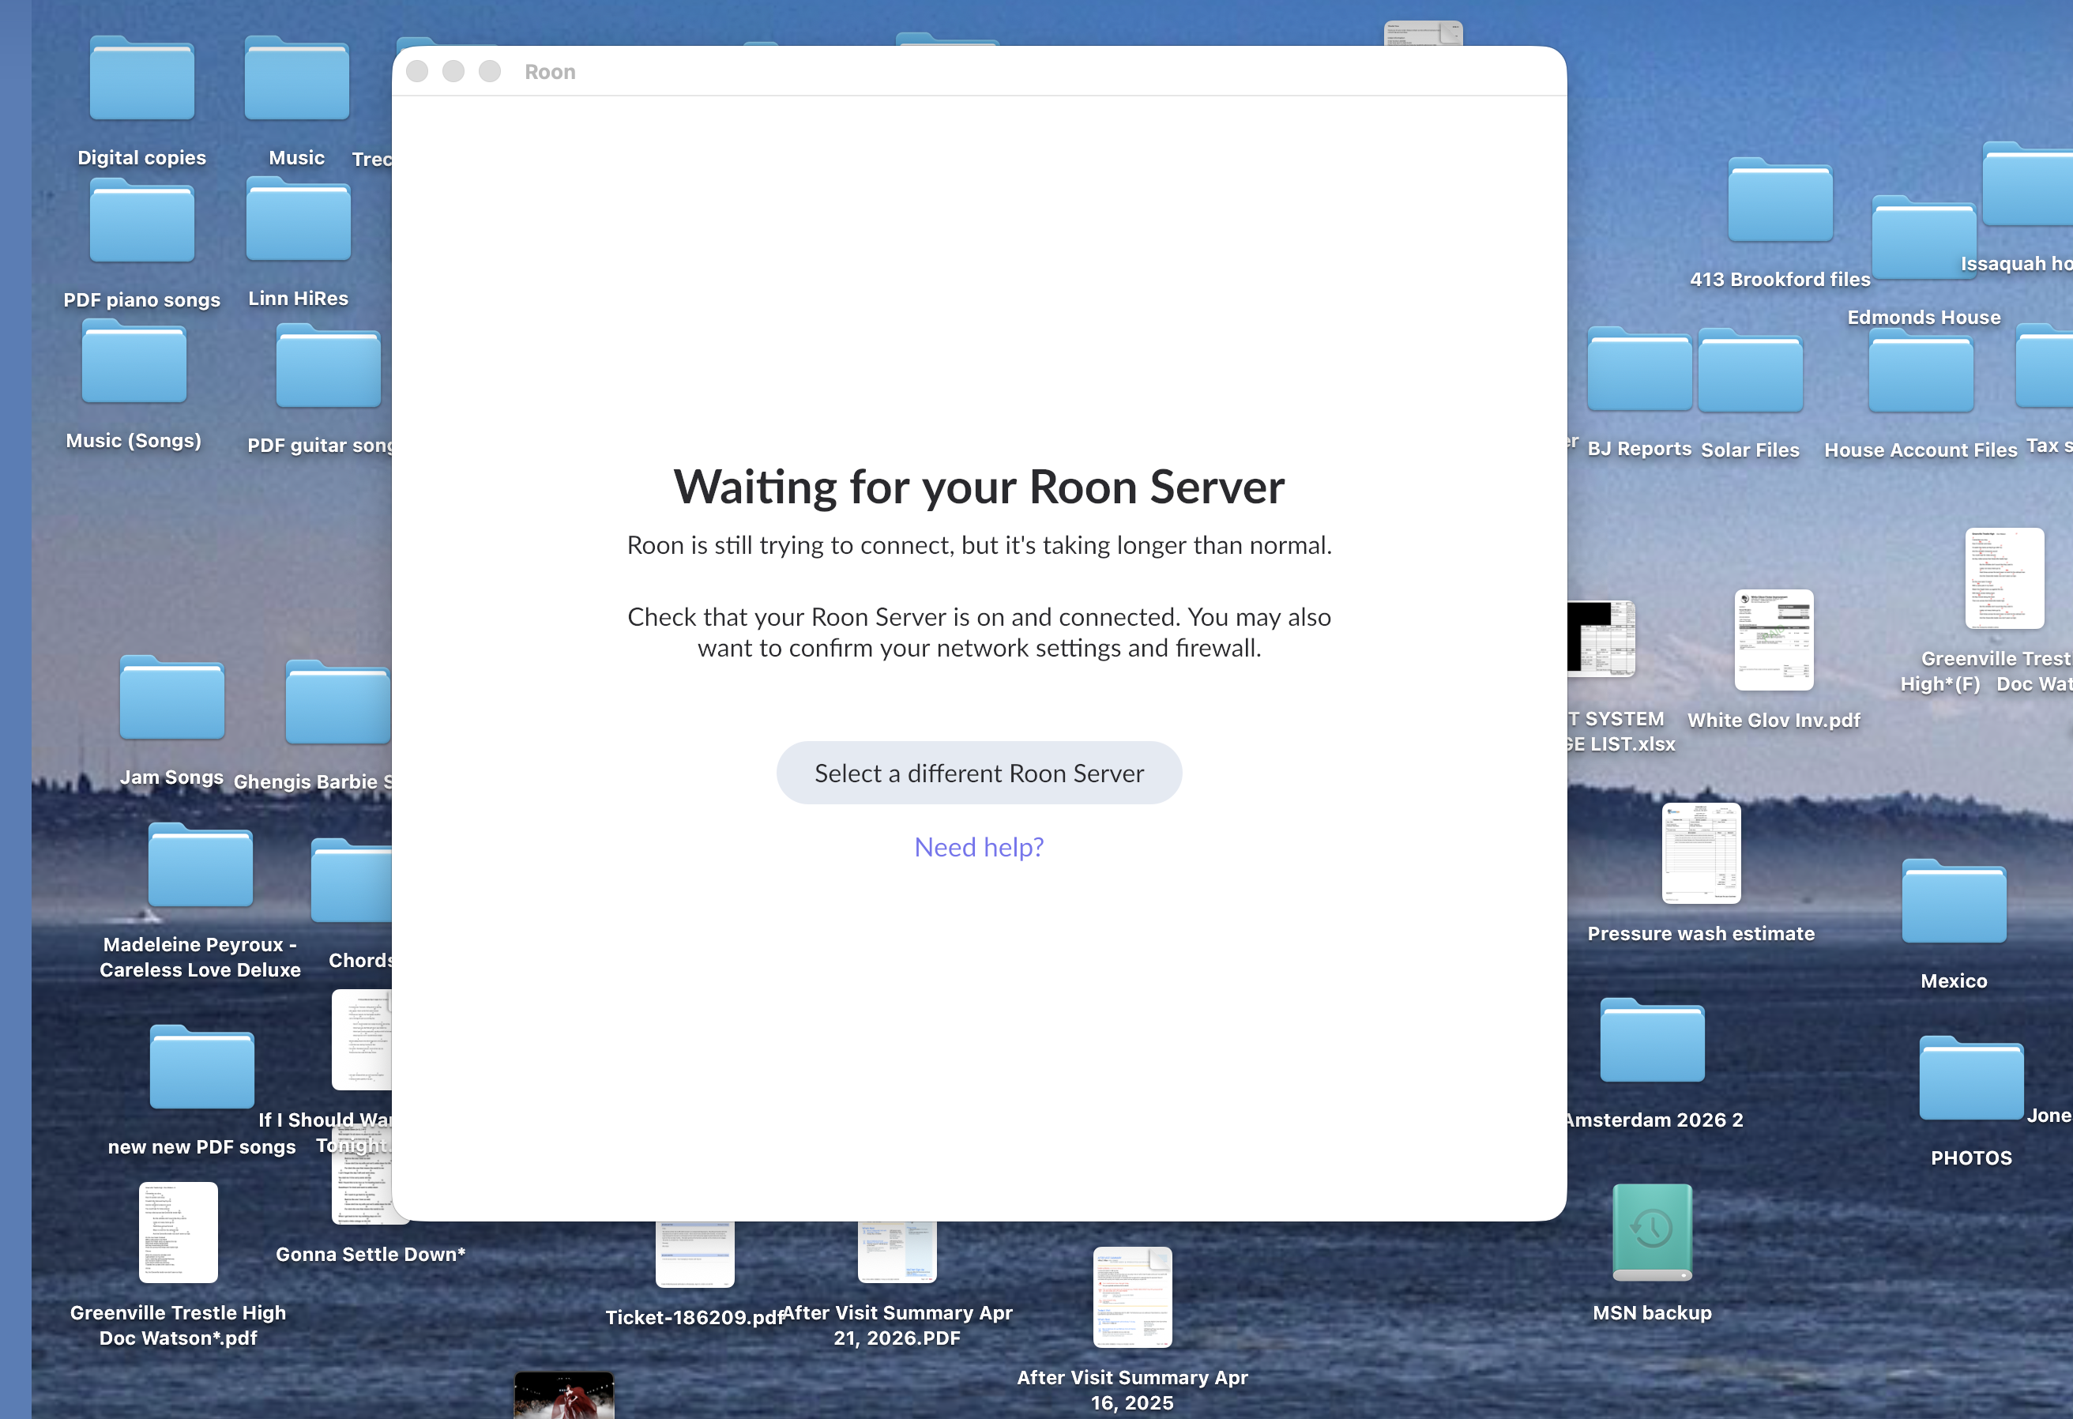Zoom the Roon window with the third title-bar button
Viewport: 2073px width, 1419px height.
(x=490, y=71)
